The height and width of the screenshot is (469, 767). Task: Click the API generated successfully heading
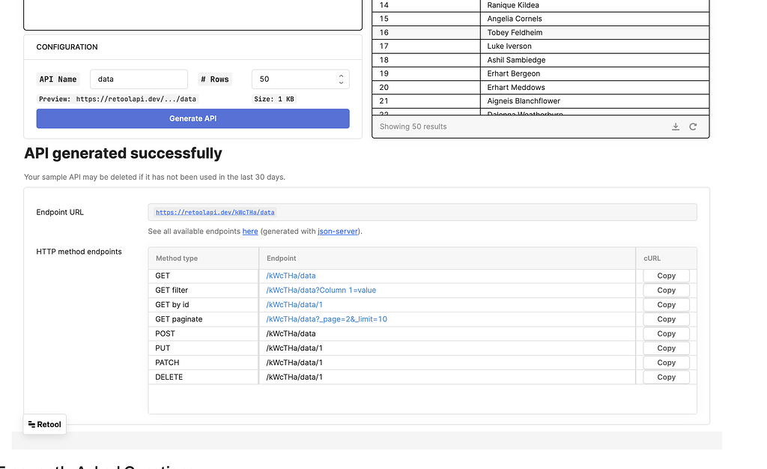[x=123, y=154]
